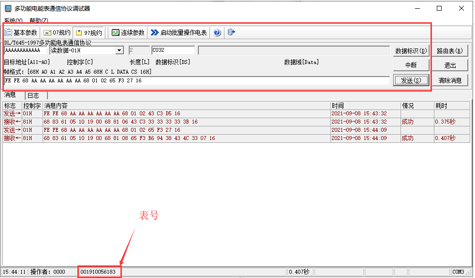475x278 pixels.
Task: Select the 消息 messages tab
Action: pyautogui.click(x=10, y=95)
